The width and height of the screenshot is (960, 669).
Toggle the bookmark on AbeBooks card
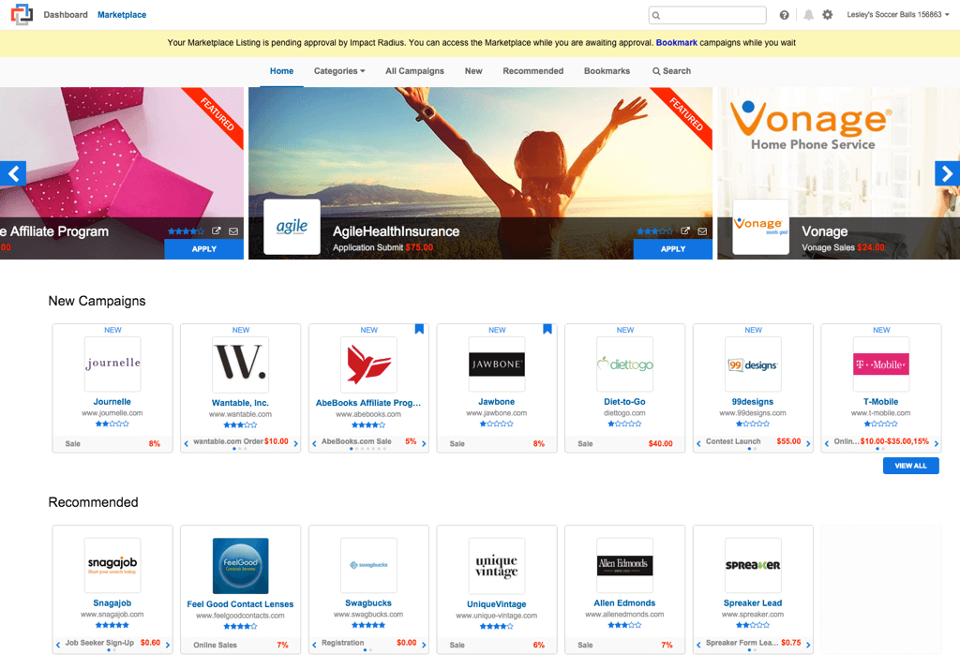pos(419,330)
